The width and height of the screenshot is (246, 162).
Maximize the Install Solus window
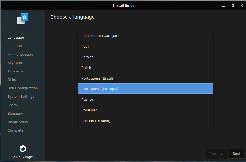[x=233, y=5]
